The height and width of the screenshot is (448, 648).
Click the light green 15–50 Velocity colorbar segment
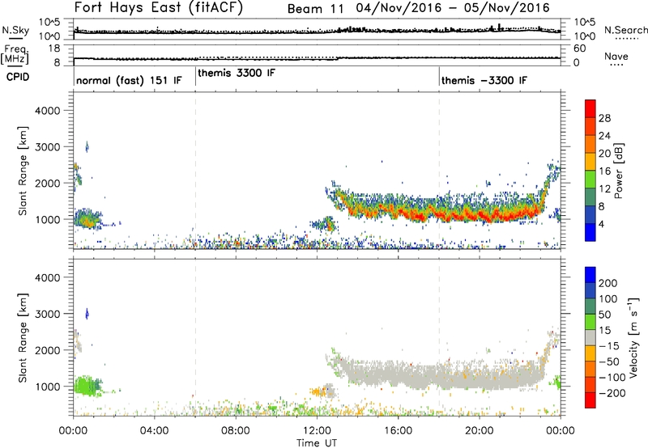pos(590,322)
